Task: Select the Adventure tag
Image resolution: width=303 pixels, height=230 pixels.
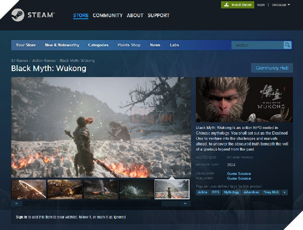Action: (x=251, y=193)
